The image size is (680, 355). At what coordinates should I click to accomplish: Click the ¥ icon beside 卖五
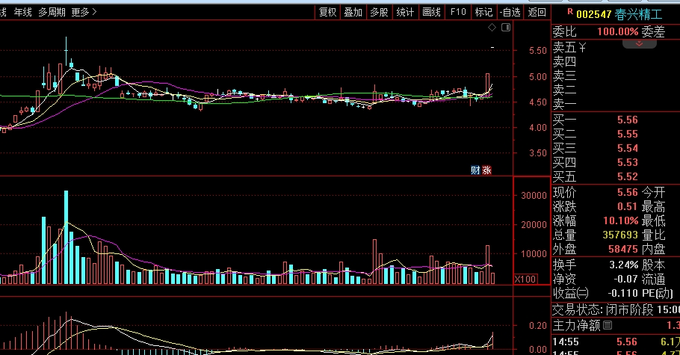[x=582, y=47]
